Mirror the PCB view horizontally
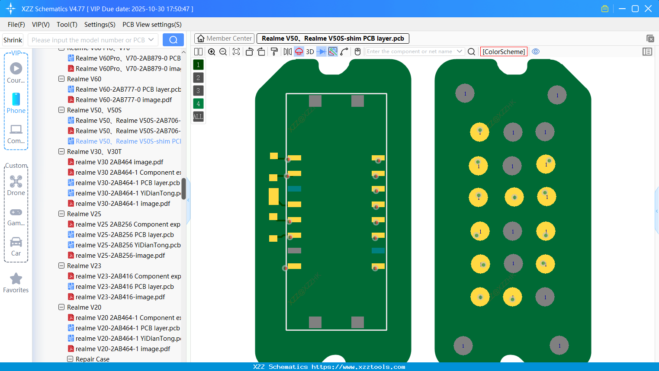This screenshot has width=659, height=371. 288,52
